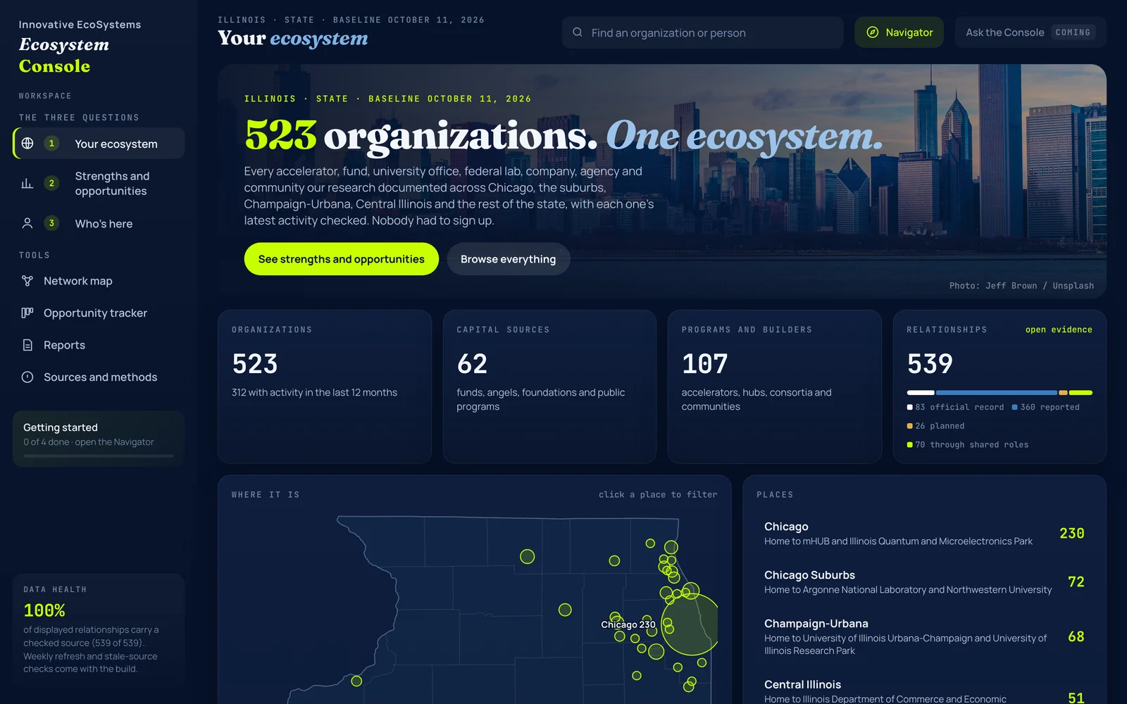Open Network map via its node icon
Screen dimensions: 1127x704
(x=27, y=281)
